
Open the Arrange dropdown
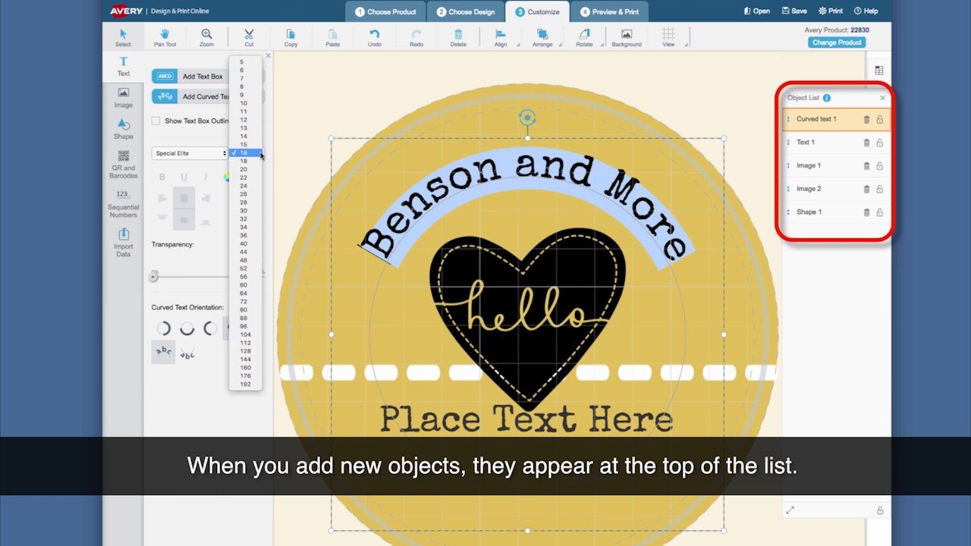point(542,37)
